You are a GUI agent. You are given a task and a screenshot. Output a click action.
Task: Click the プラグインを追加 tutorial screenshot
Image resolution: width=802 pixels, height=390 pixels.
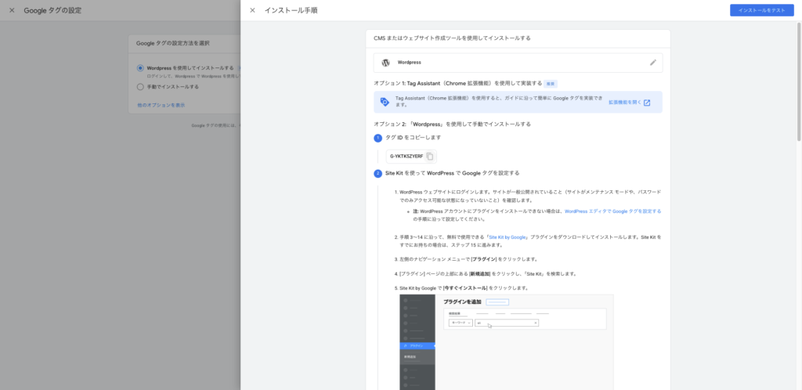[507, 342]
